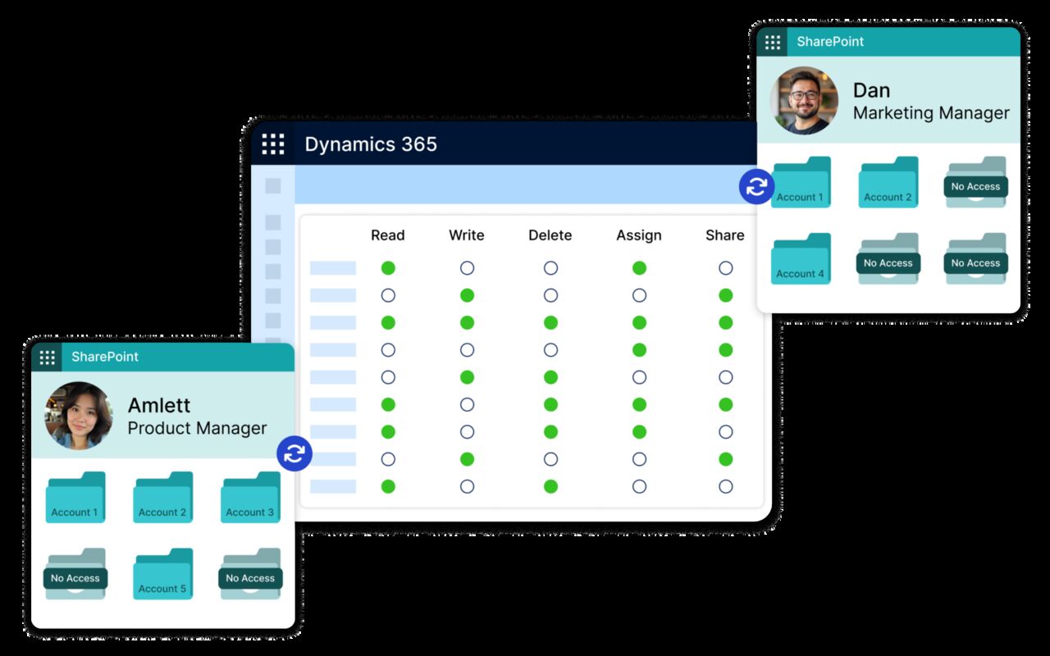Click the Read column header
Screen dimensions: 1050x656
388,235
